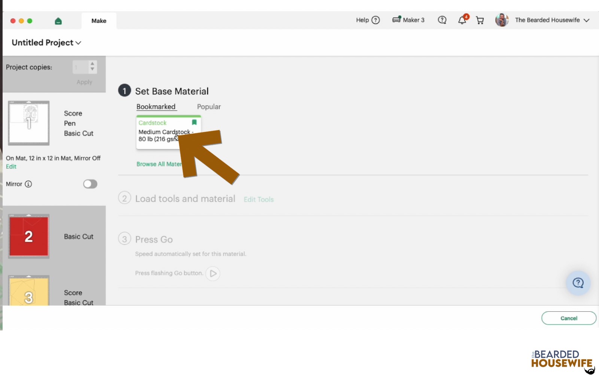Click the Load tools and material step
Image resolution: width=599 pixels, height=381 pixels.
click(185, 199)
